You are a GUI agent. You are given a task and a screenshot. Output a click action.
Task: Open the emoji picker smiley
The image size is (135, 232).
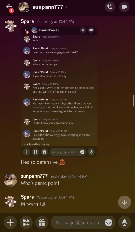pyautogui.click(x=109, y=222)
